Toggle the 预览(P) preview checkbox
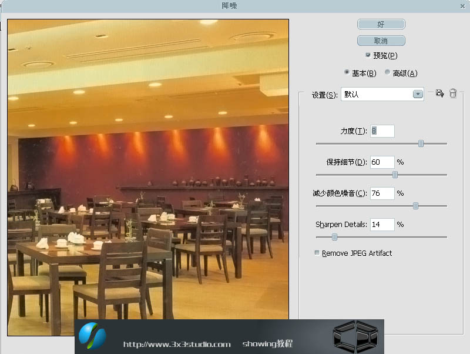This screenshot has width=470, height=354. coord(368,55)
